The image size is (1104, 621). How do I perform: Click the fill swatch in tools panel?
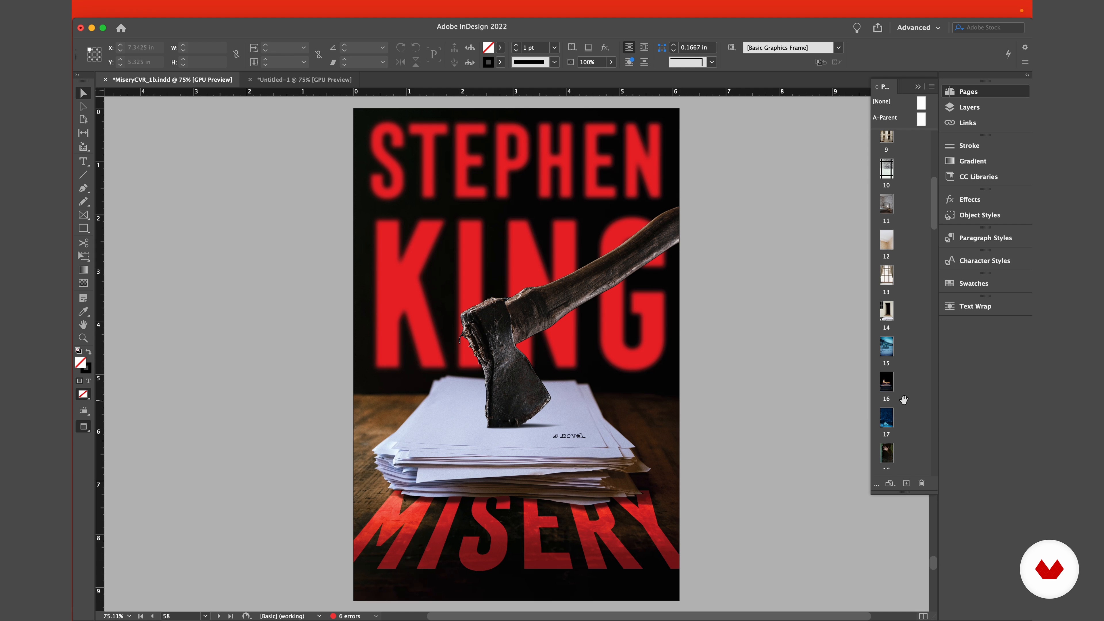80,363
